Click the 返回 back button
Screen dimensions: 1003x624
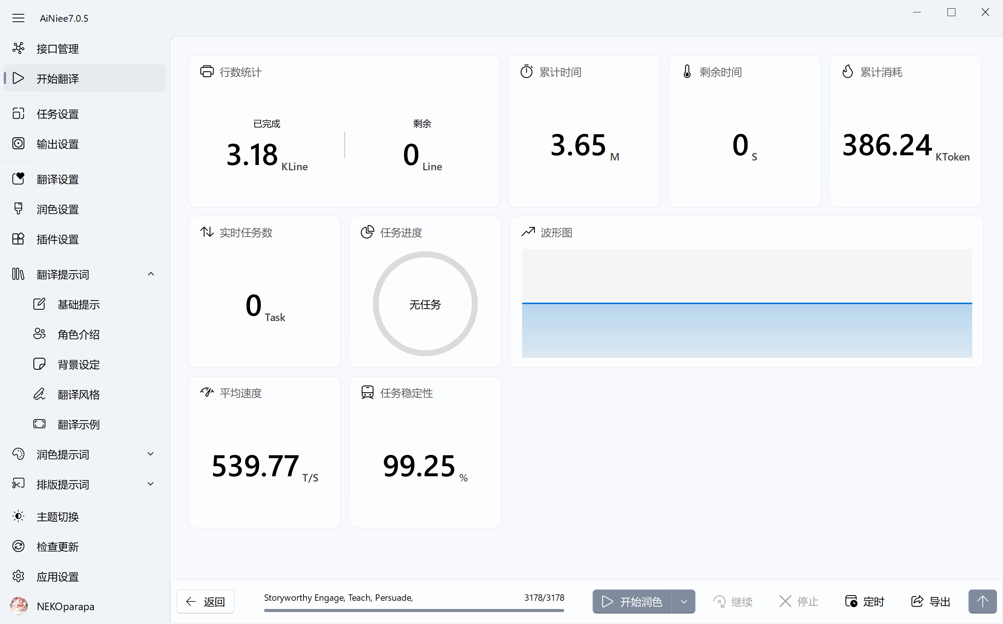206,601
